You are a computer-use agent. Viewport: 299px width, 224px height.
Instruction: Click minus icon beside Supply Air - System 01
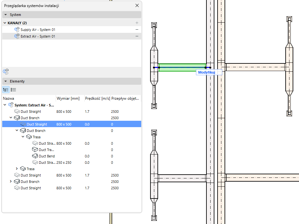137,30
